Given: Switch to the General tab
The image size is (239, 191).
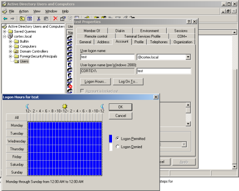Looking at the screenshot, I should [x=85, y=42].
